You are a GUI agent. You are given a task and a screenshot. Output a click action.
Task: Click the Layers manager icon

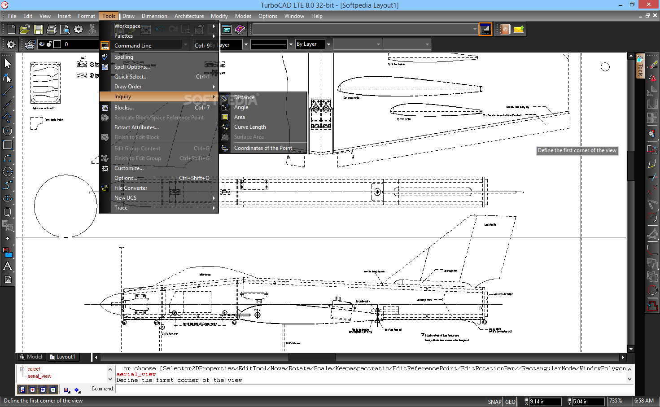30,44
